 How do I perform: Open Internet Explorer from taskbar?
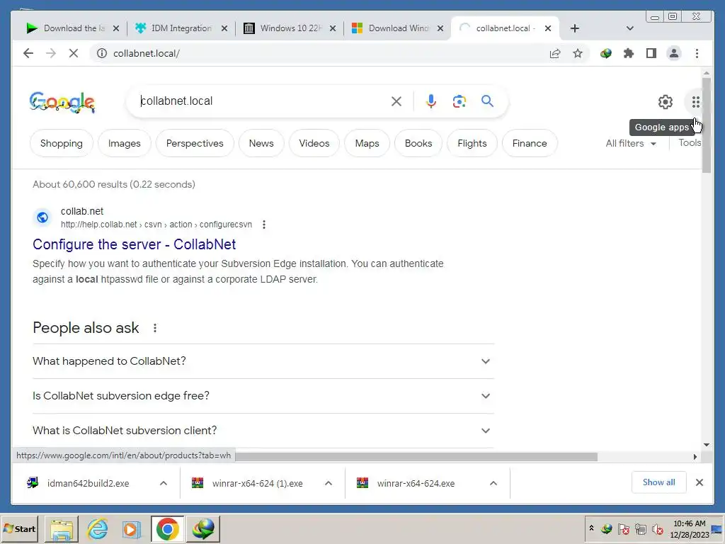coord(98,528)
